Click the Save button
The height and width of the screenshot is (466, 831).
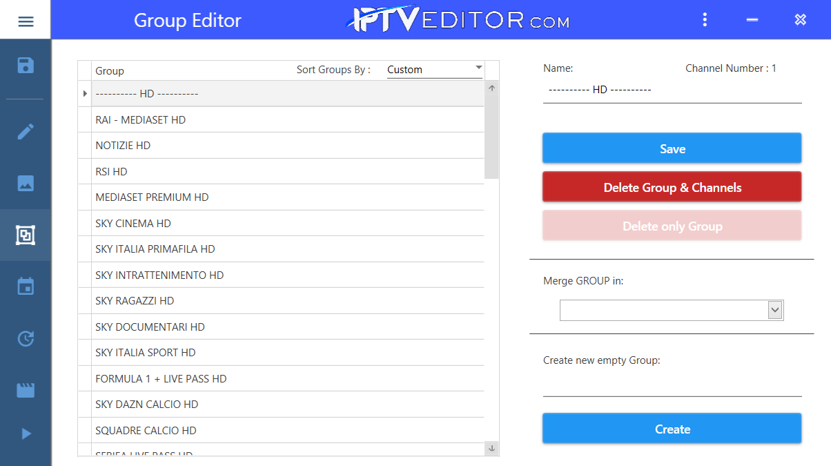tap(672, 148)
